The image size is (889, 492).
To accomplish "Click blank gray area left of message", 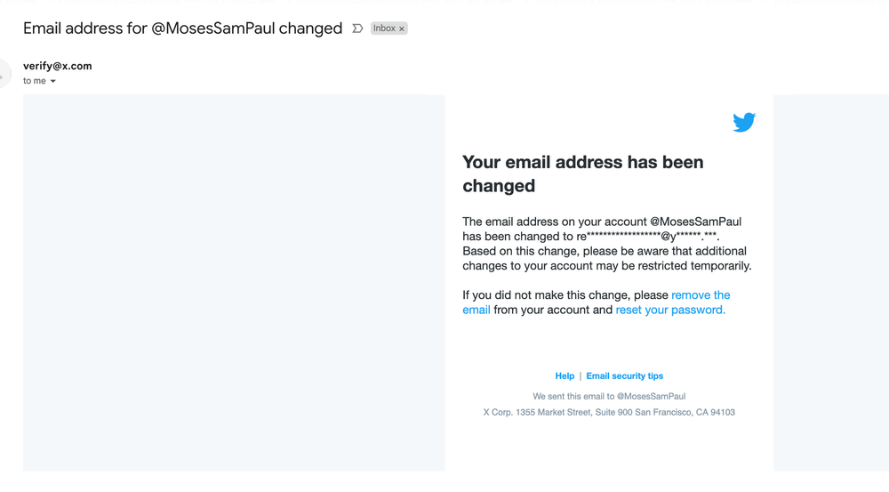I will point(234,283).
